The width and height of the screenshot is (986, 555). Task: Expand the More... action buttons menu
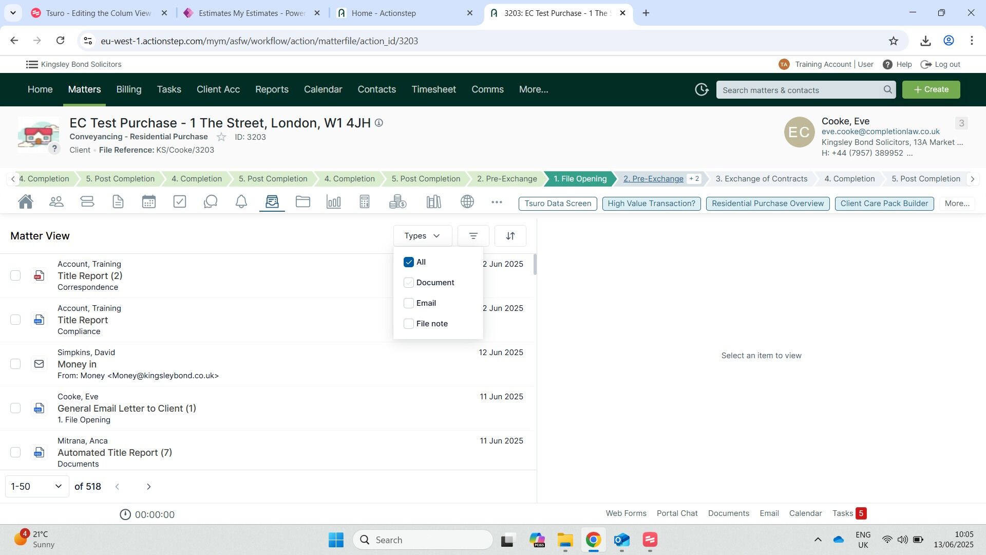(957, 203)
